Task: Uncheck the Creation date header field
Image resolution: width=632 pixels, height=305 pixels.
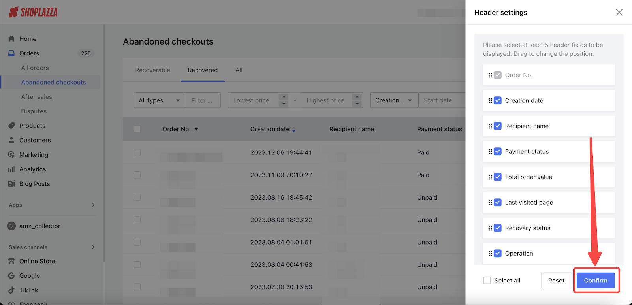Action: click(498, 101)
